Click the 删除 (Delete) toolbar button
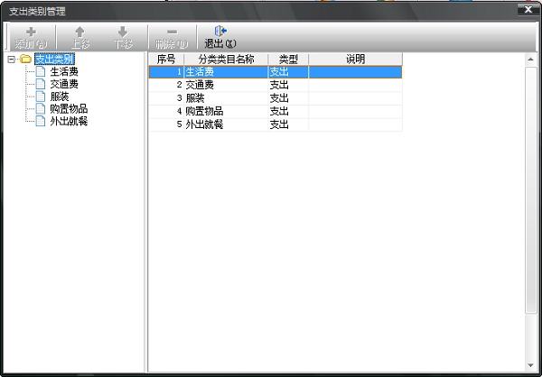The width and height of the screenshot is (542, 377). [172, 37]
